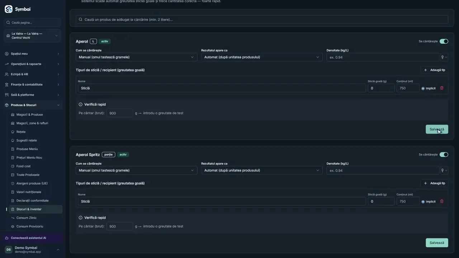Click the Sticlă goală field for Aperol Spritz
The image size is (459, 258).
pyautogui.click(x=381, y=201)
